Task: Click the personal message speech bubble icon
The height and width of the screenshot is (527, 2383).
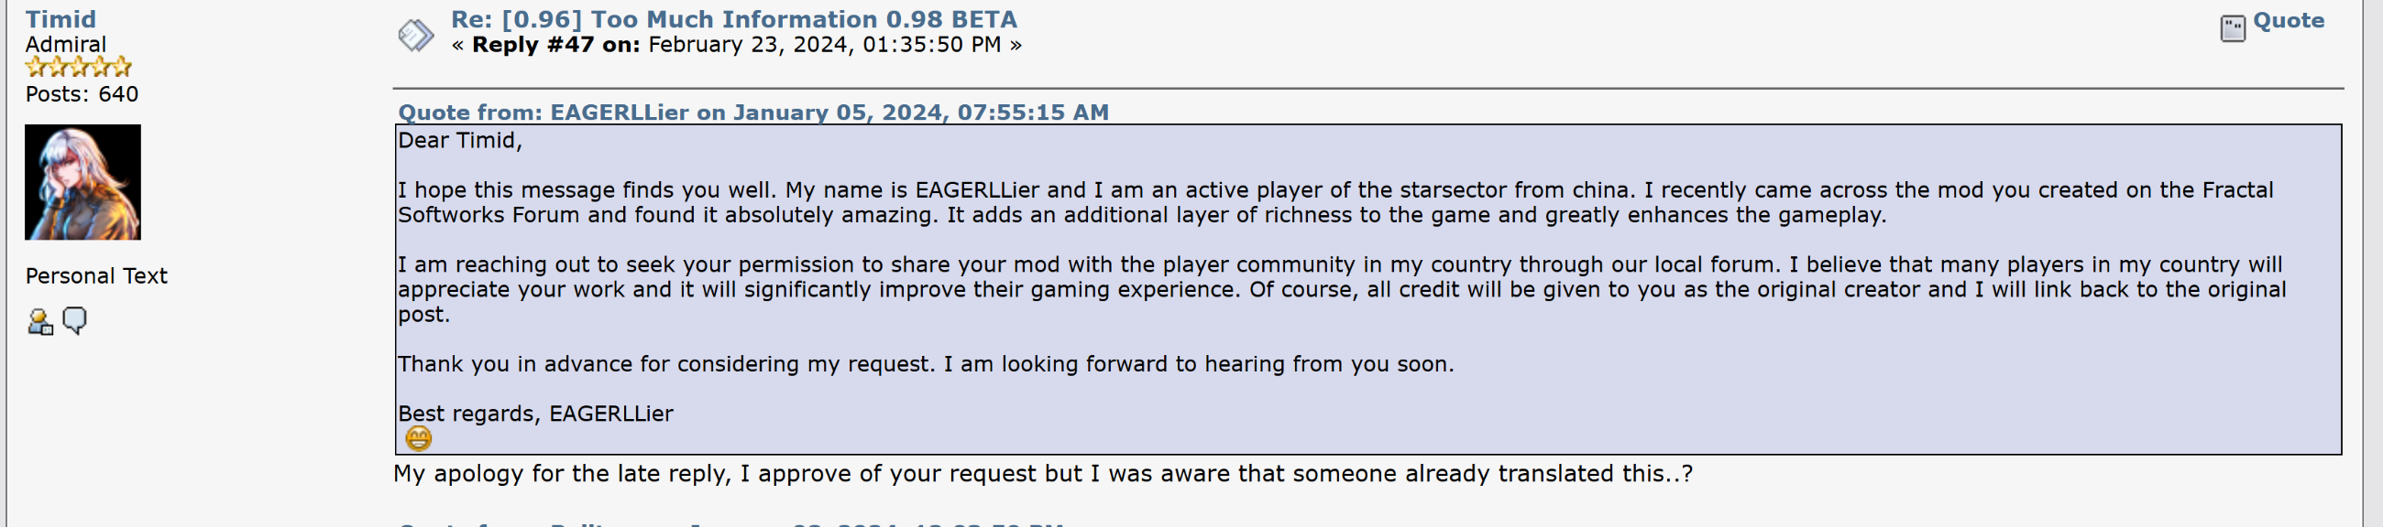Action: pos(75,320)
